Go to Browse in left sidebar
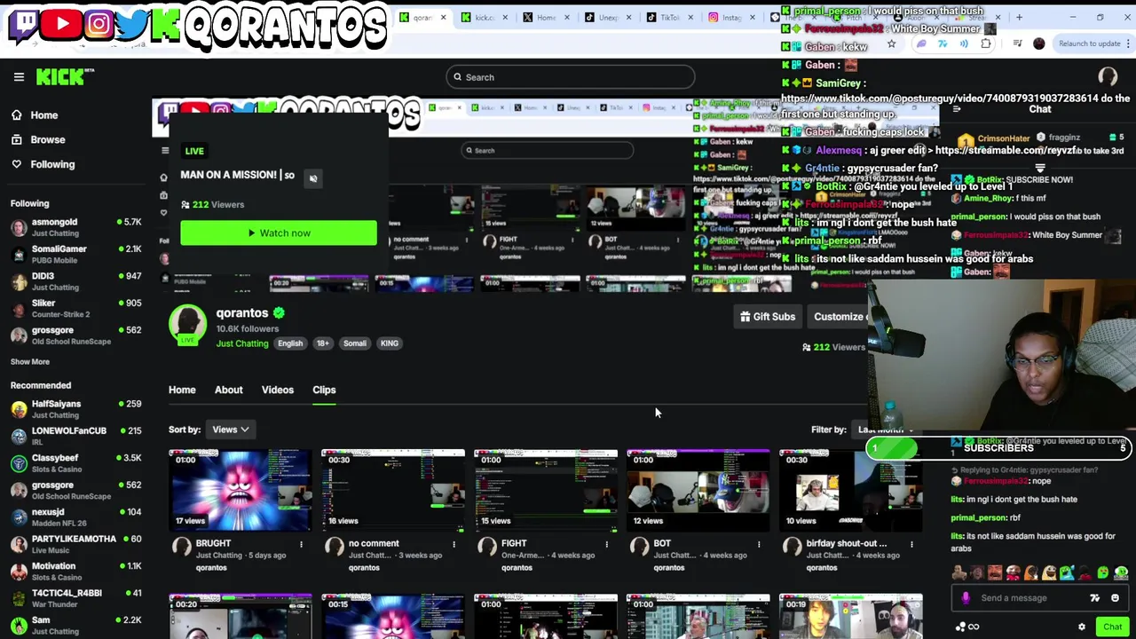This screenshot has height=639, width=1136. click(x=38, y=140)
